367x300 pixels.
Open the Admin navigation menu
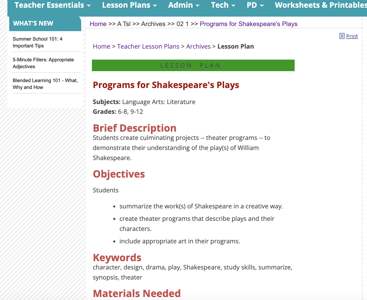click(x=181, y=5)
